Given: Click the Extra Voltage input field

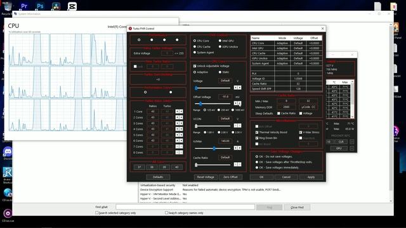Looking at the screenshot, I should 167,53.
